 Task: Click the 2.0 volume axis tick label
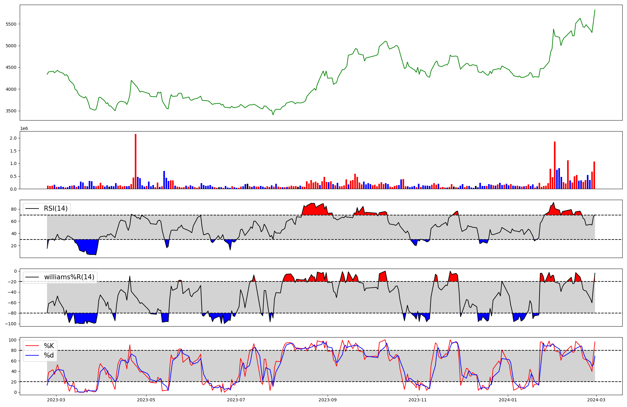(13, 138)
